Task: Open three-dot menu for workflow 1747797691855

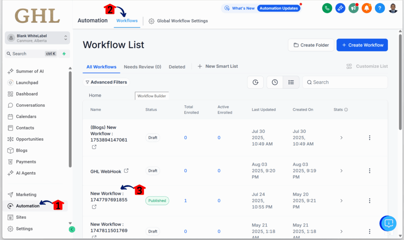Action: (x=369, y=201)
